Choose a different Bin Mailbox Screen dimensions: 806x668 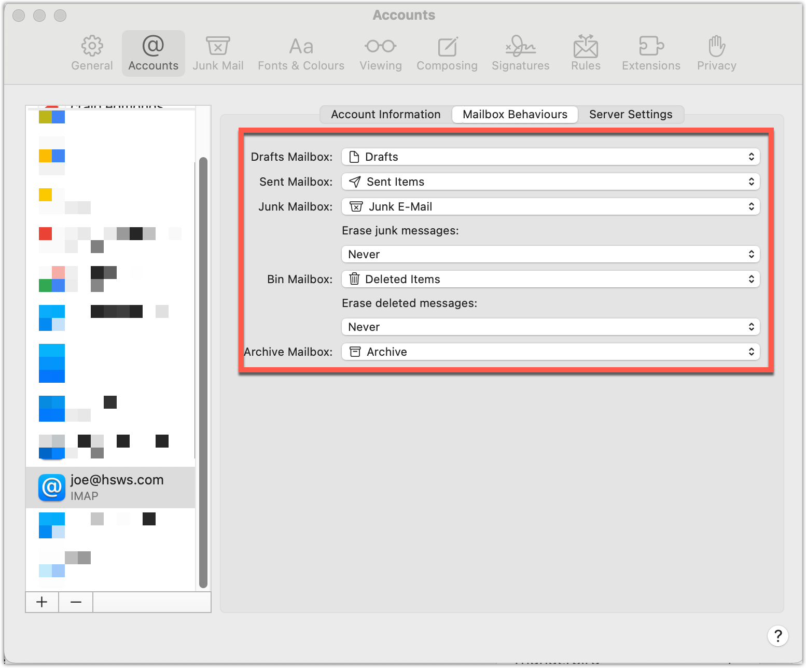click(550, 279)
